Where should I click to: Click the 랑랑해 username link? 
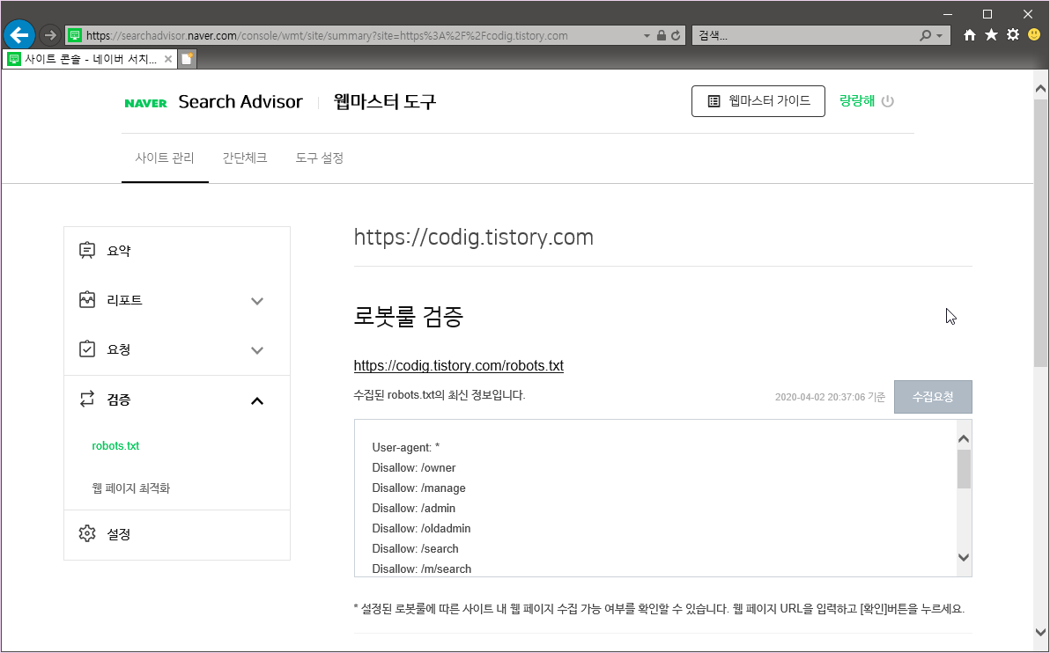click(x=857, y=102)
